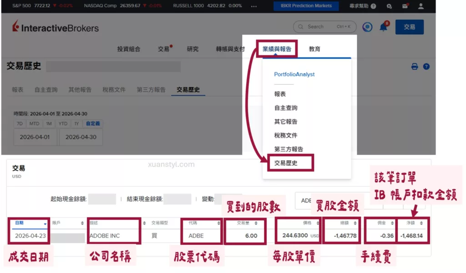Viewport: 466px width, 273px height.
Task: Click the blue 交易 button
Action: click(x=409, y=27)
